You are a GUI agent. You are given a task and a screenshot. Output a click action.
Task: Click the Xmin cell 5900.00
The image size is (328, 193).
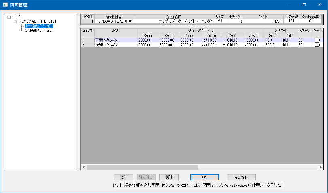148,44
